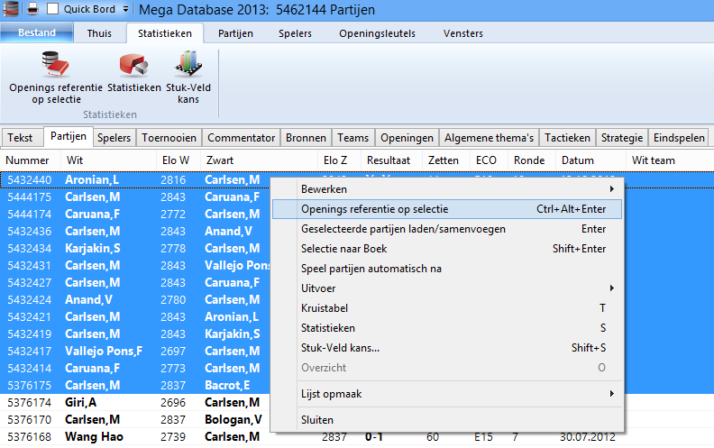Click the printer icon in title bar
This screenshot has height=448, width=714.
pyautogui.click(x=32, y=9)
